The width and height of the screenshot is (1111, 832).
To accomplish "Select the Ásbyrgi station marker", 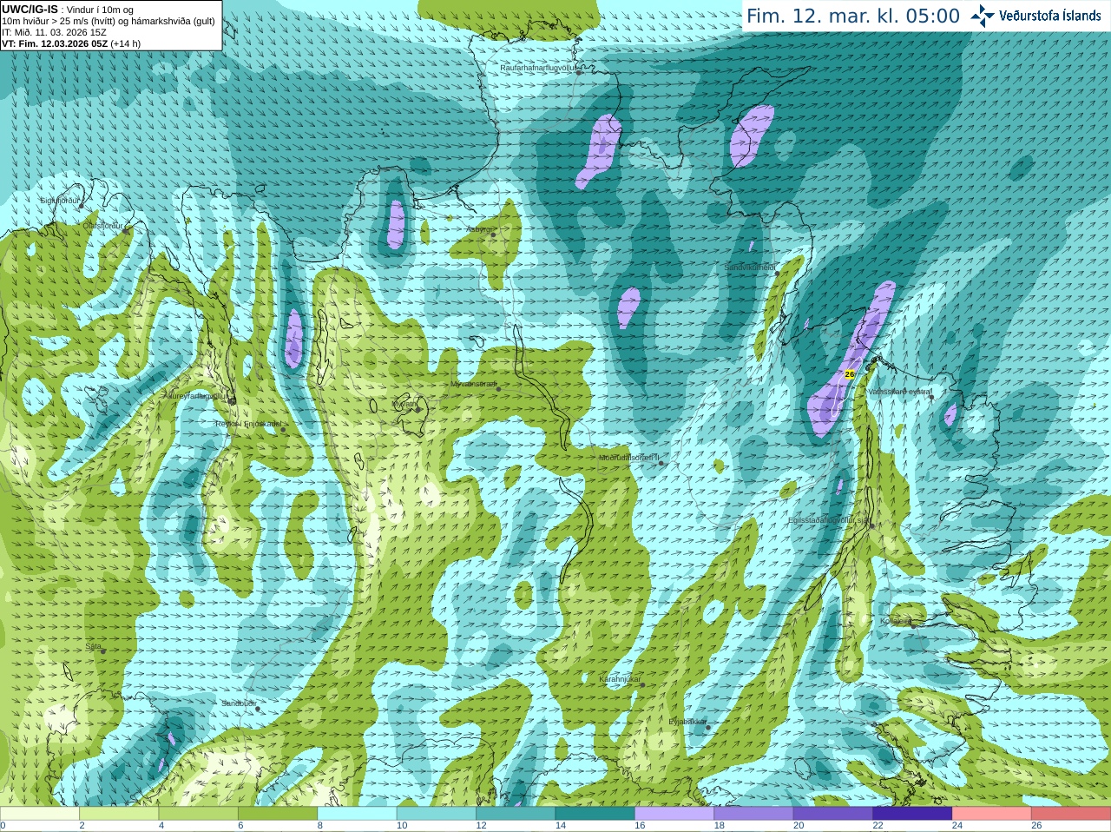I will click(493, 234).
